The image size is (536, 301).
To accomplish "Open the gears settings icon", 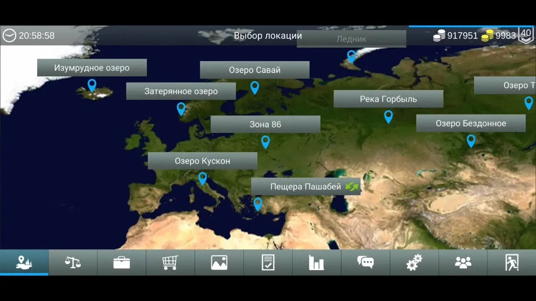I will (x=414, y=263).
